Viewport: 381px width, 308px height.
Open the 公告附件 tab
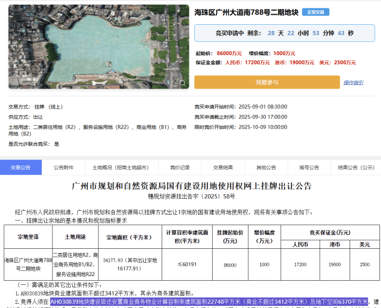click(64, 167)
